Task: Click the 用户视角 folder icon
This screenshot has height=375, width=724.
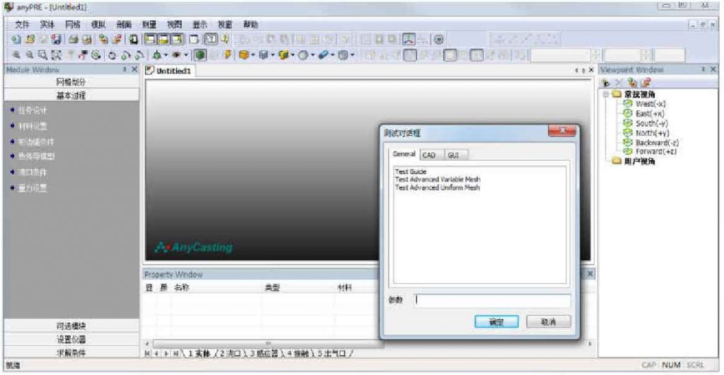Action: [x=616, y=161]
